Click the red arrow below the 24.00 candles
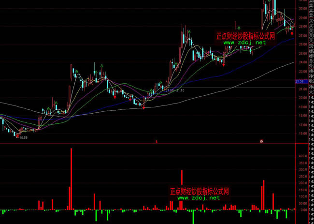 pos(223,63)
